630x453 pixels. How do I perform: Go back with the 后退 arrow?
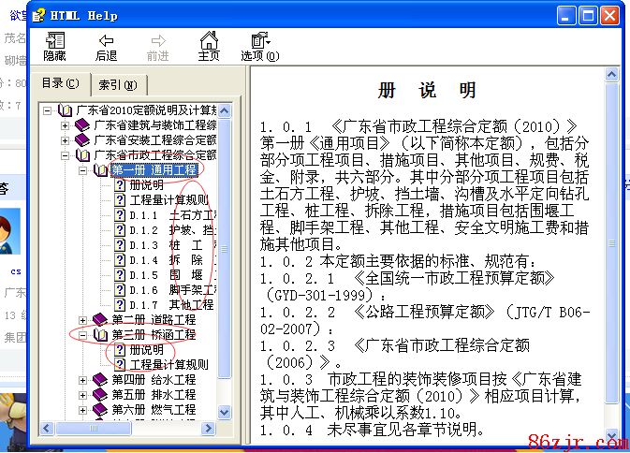[x=107, y=46]
